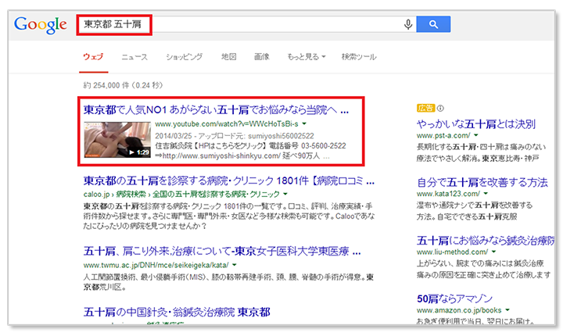Expand arrow next to www.liu-method.com
The image size is (563, 336).
(x=493, y=252)
